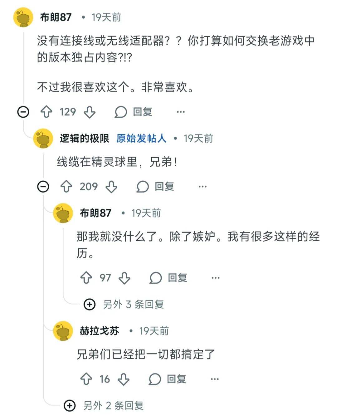Reply to 赫拉戈苏's comment
337x416 pixels.
[167, 379]
